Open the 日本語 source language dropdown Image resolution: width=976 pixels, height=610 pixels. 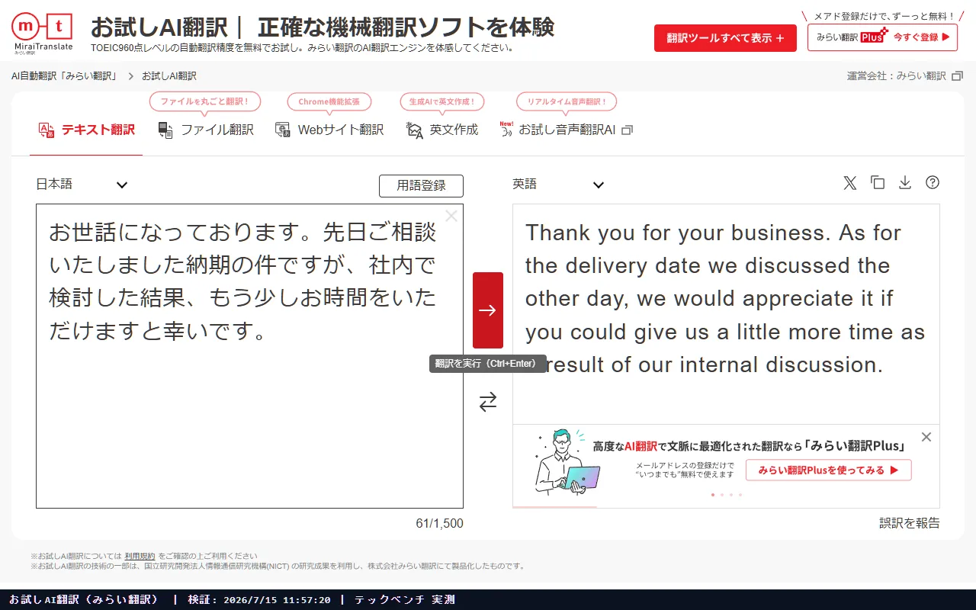82,185
